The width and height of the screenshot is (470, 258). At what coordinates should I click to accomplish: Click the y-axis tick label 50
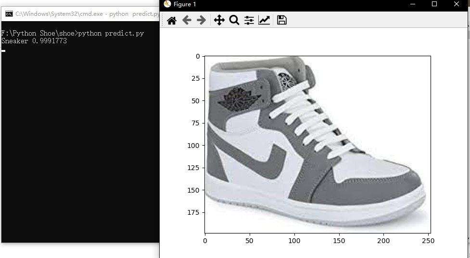(195, 101)
